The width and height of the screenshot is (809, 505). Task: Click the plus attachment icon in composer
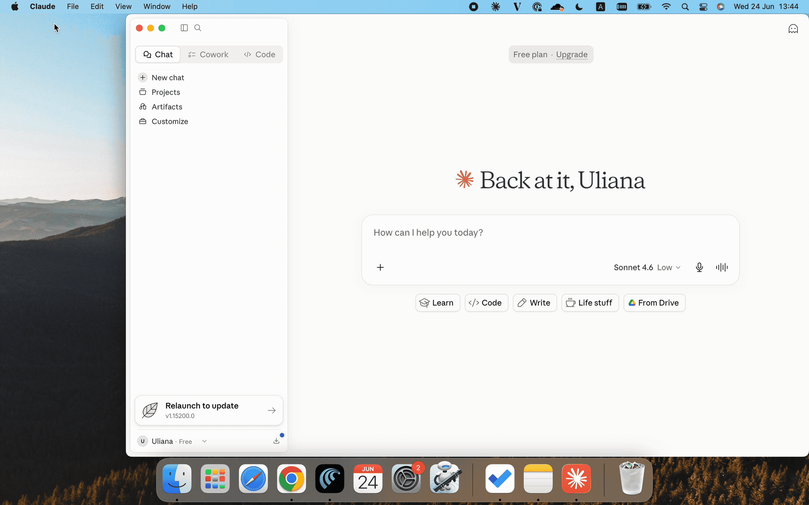[380, 267]
